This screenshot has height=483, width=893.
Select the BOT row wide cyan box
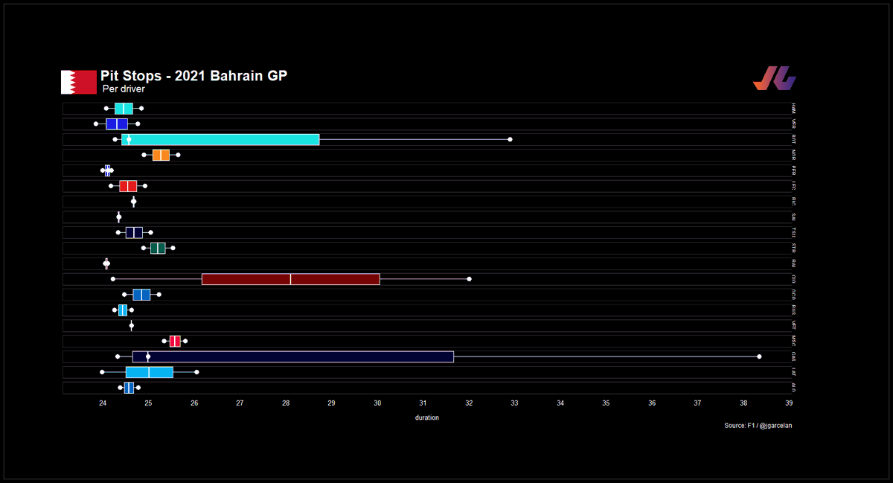click(220, 139)
